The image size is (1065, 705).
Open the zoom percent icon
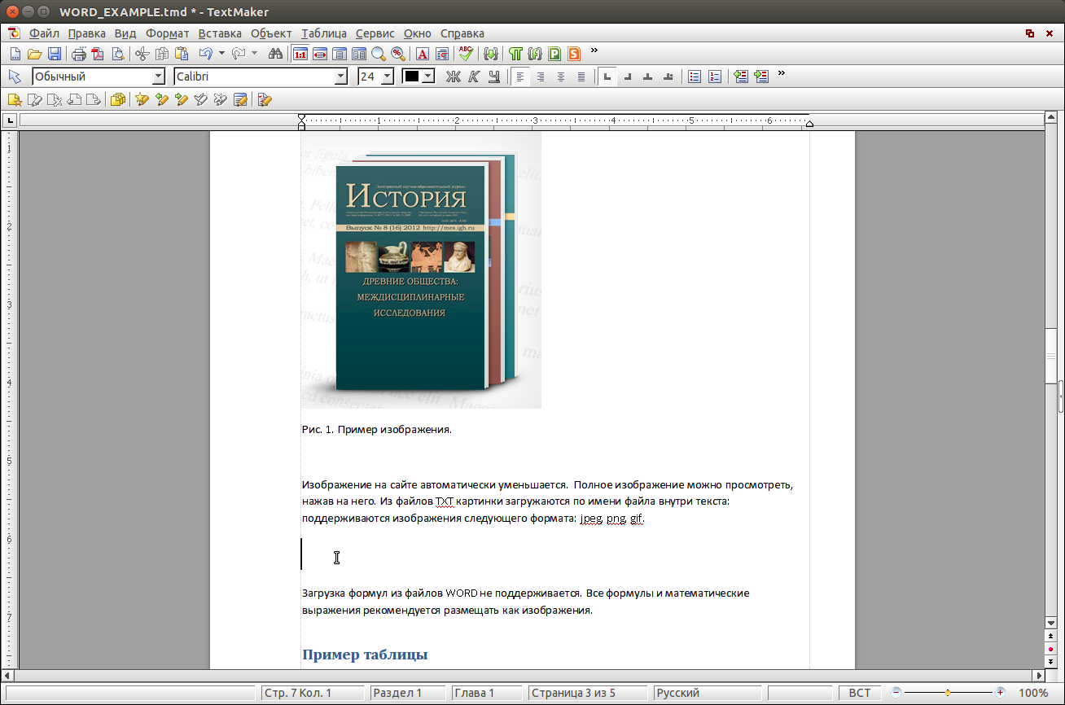[398, 55]
